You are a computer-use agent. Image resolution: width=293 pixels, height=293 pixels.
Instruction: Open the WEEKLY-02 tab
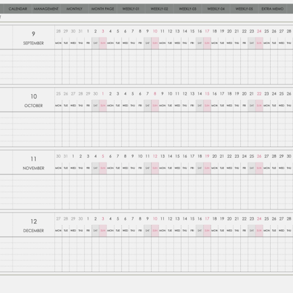click(159, 9)
